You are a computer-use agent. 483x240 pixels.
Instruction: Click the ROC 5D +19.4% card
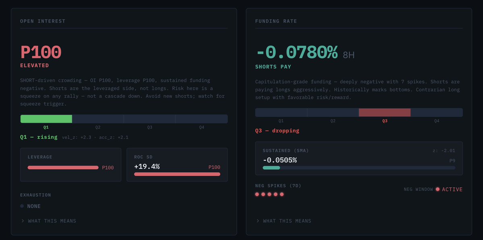pyautogui.click(x=177, y=164)
